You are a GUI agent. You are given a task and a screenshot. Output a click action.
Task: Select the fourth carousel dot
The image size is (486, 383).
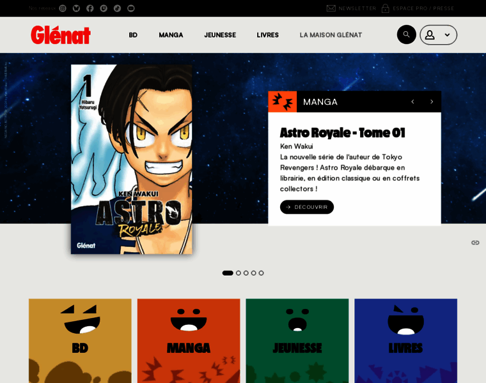[253, 273]
